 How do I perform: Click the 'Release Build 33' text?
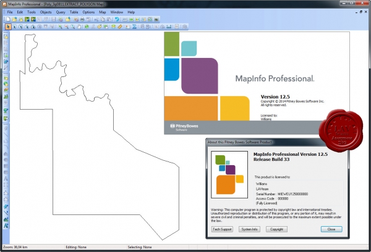[x=271, y=160]
